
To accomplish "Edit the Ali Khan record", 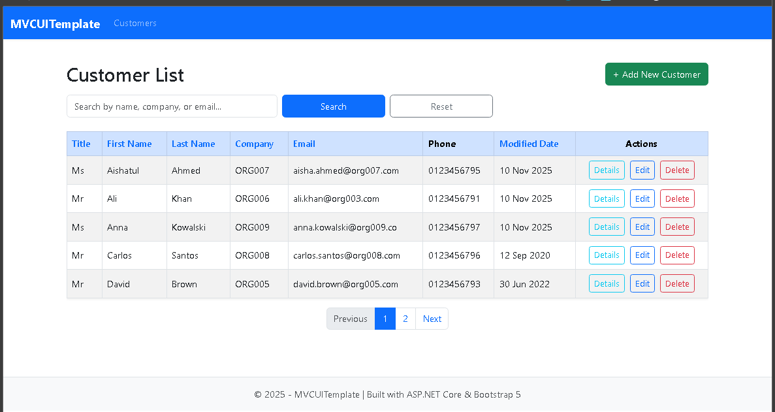I will (x=642, y=198).
